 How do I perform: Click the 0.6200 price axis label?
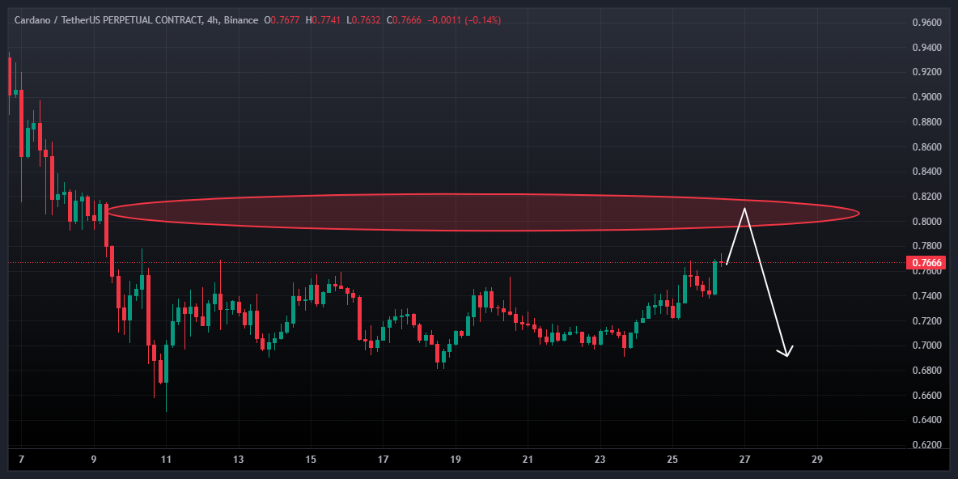(x=926, y=445)
